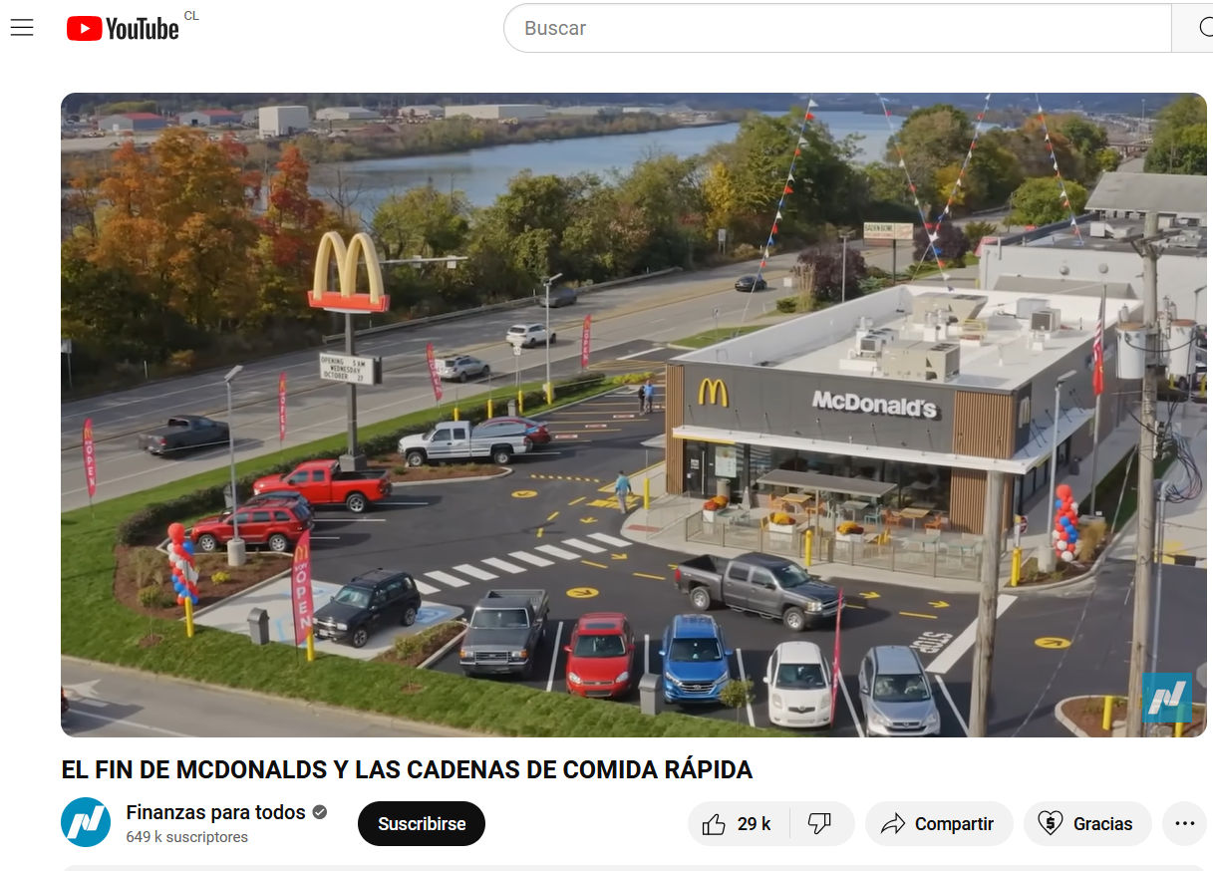The height and width of the screenshot is (871, 1213).
Task: Click the search magnifier button
Action: coord(1193,28)
